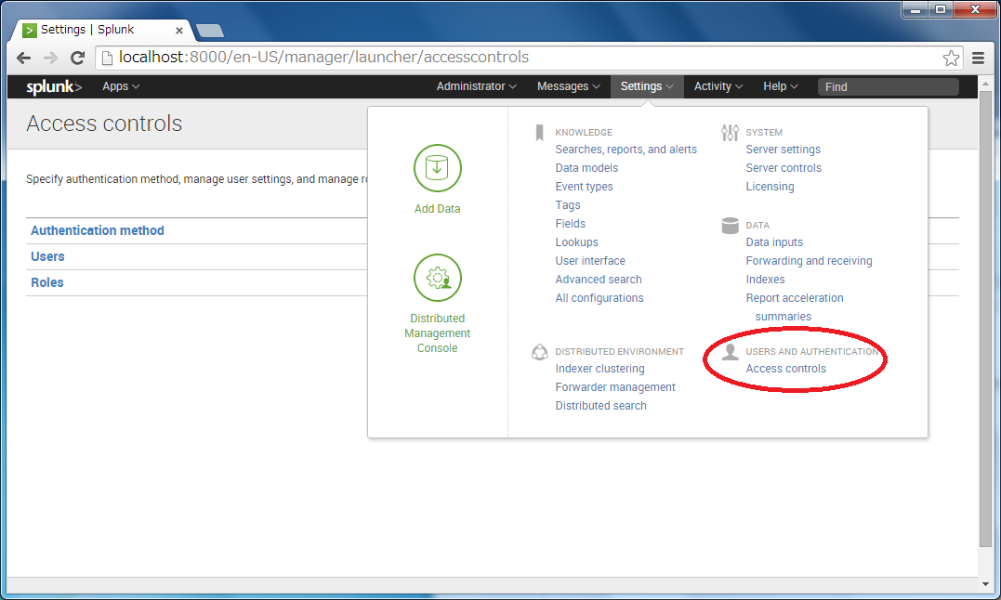Viewport: 1001px width, 600px height.
Task: Open the Chrome hamburger menu
Action: tap(978, 58)
